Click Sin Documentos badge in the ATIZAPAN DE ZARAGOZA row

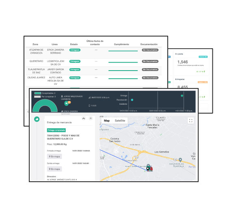pos(150,50)
